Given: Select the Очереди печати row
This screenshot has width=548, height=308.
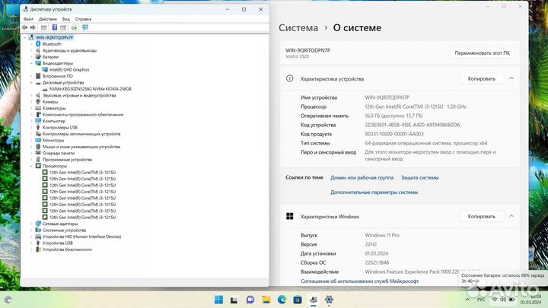Looking at the screenshot, I should click(x=59, y=154).
